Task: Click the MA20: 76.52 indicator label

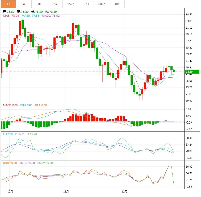Action: (x=51, y=16)
